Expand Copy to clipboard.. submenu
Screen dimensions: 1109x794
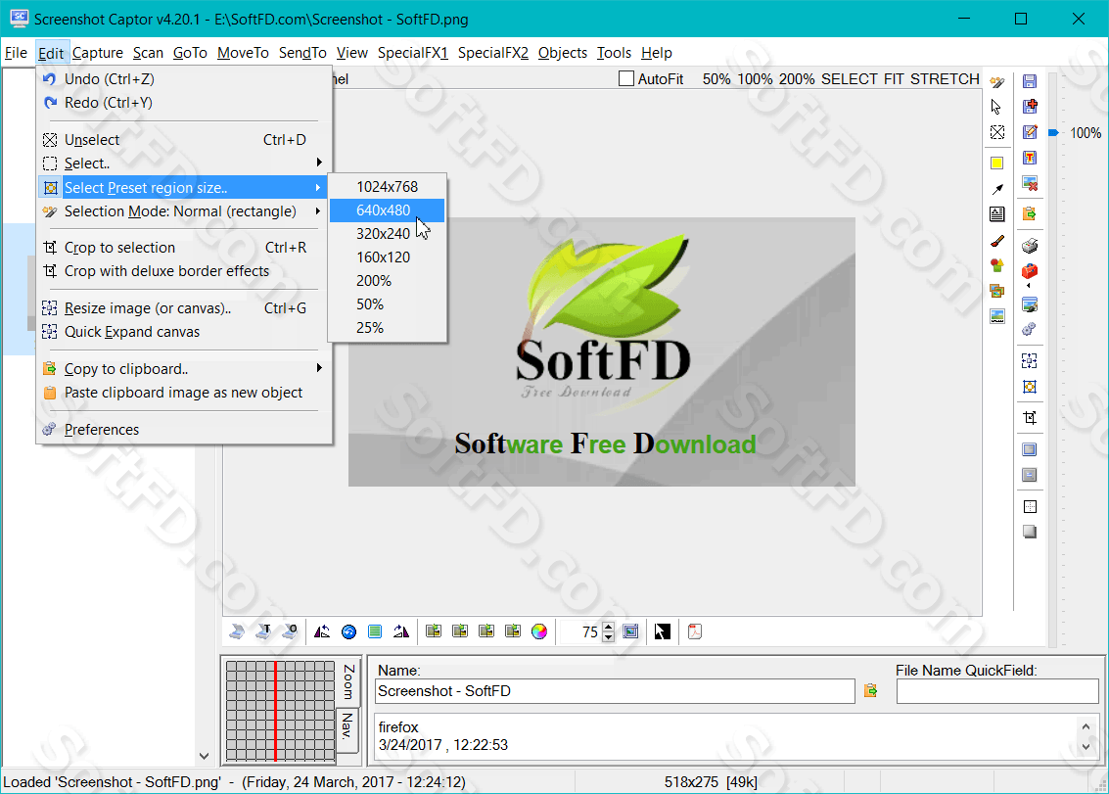(x=184, y=369)
